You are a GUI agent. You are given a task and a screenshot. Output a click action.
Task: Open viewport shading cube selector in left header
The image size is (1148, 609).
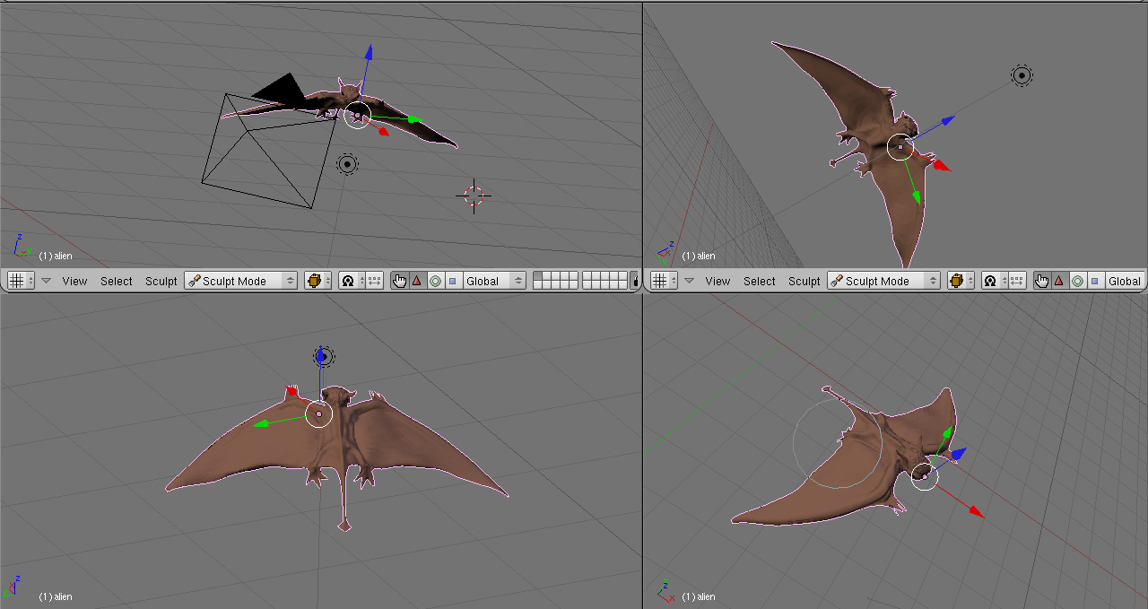(x=317, y=281)
